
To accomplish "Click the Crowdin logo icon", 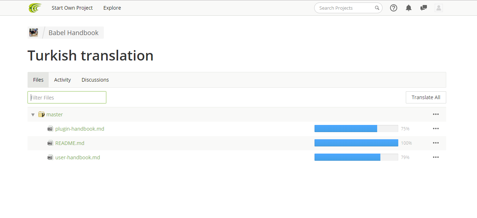I will pyautogui.click(x=35, y=8).
